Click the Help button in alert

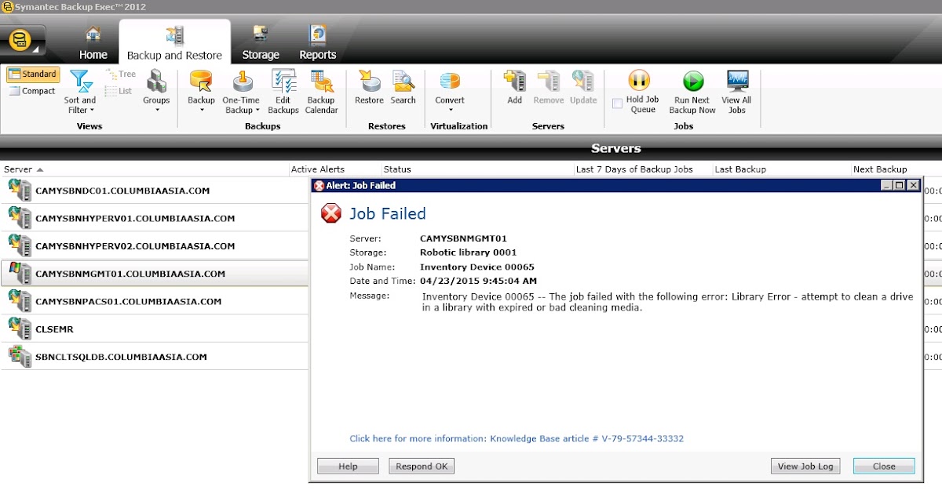point(348,466)
